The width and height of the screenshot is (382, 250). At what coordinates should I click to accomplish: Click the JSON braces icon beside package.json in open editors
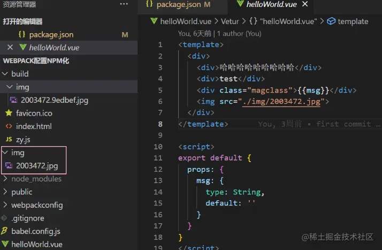click(22, 34)
